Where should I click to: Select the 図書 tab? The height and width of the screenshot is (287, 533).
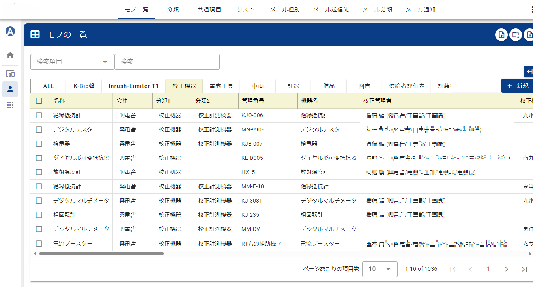pos(365,86)
